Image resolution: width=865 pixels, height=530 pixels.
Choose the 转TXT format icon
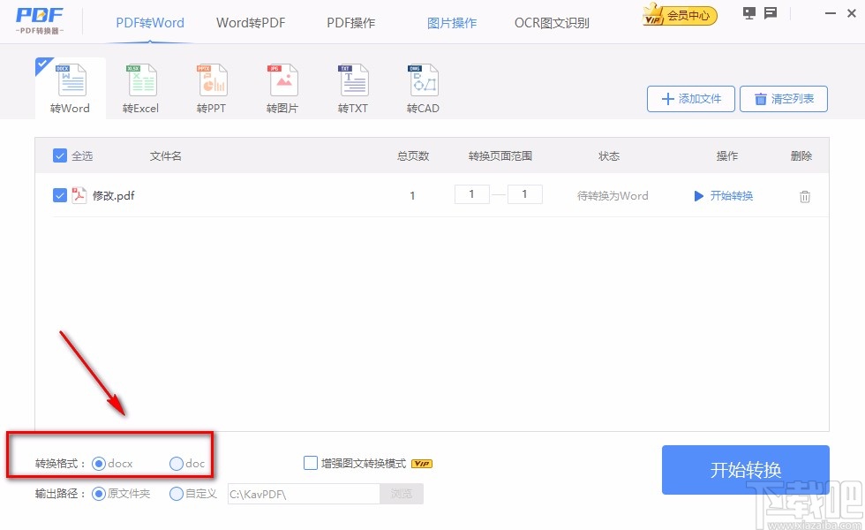pyautogui.click(x=351, y=84)
